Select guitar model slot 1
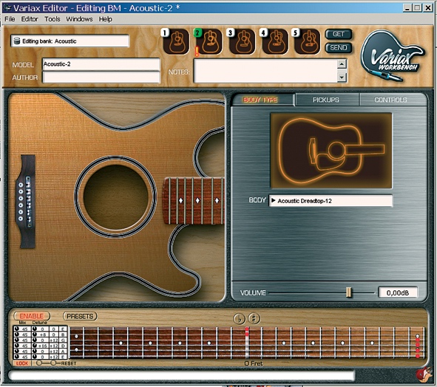The width and height of the screenshot is (437, 387). (x=176, y=41)
